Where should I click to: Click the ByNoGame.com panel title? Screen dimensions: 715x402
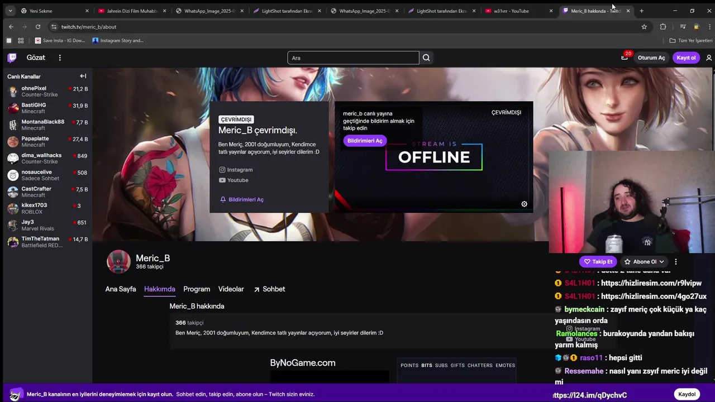303,363
